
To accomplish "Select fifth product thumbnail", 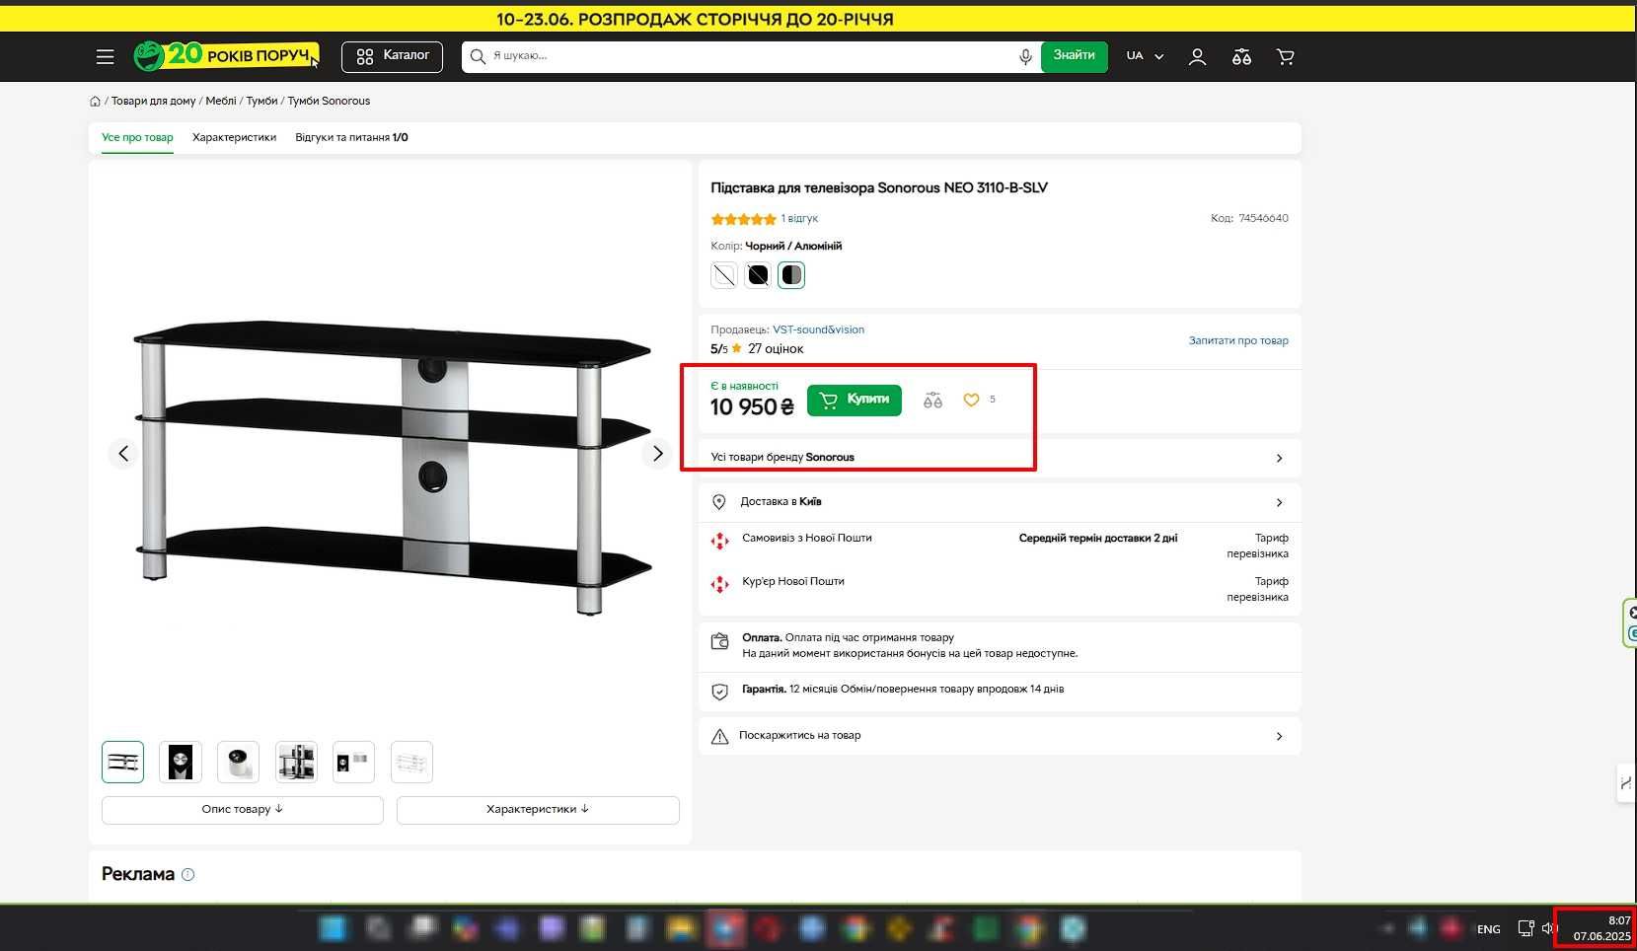I will pyautogui.click(x=353, y=762).
